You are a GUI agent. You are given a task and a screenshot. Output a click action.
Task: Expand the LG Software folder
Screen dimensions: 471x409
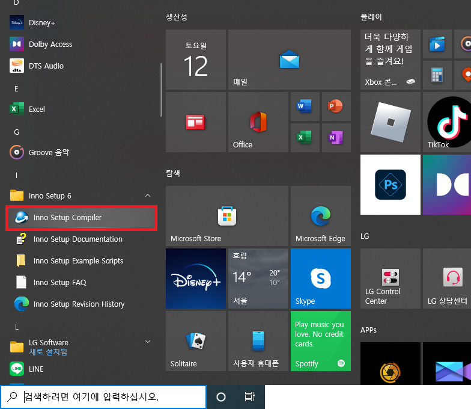tap(81, 347)
